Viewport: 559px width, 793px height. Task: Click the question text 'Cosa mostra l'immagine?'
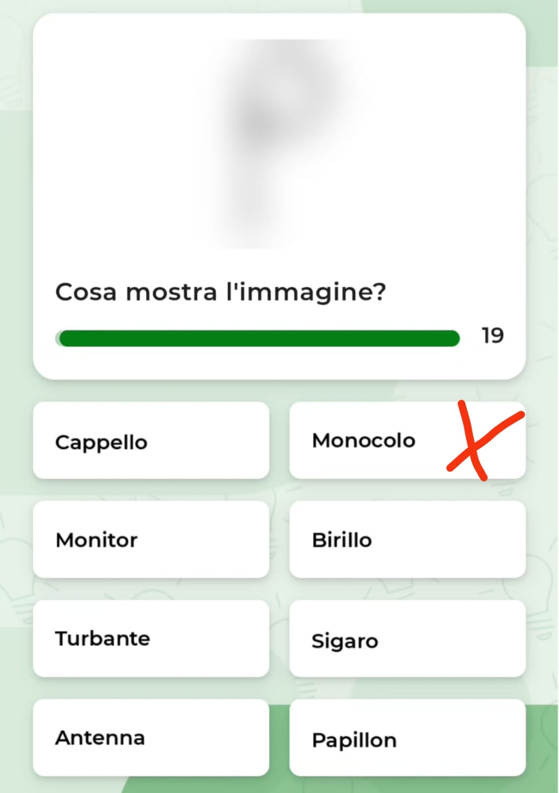(x=220, y=292)
